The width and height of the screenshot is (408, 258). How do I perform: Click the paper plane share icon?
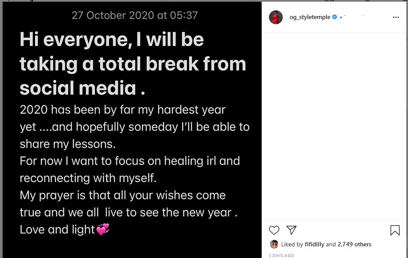[x=291, y=230]
